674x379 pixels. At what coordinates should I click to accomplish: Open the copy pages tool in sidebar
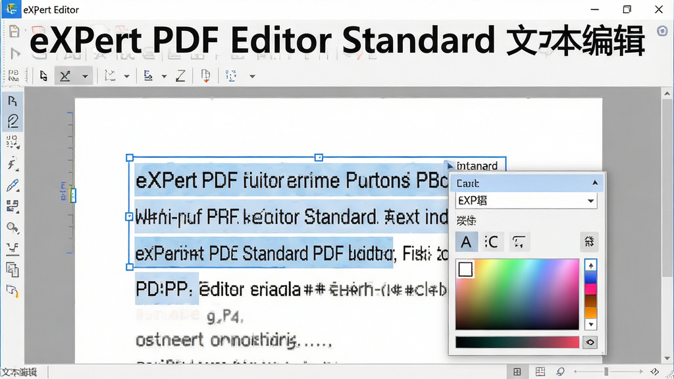[13, 270]
